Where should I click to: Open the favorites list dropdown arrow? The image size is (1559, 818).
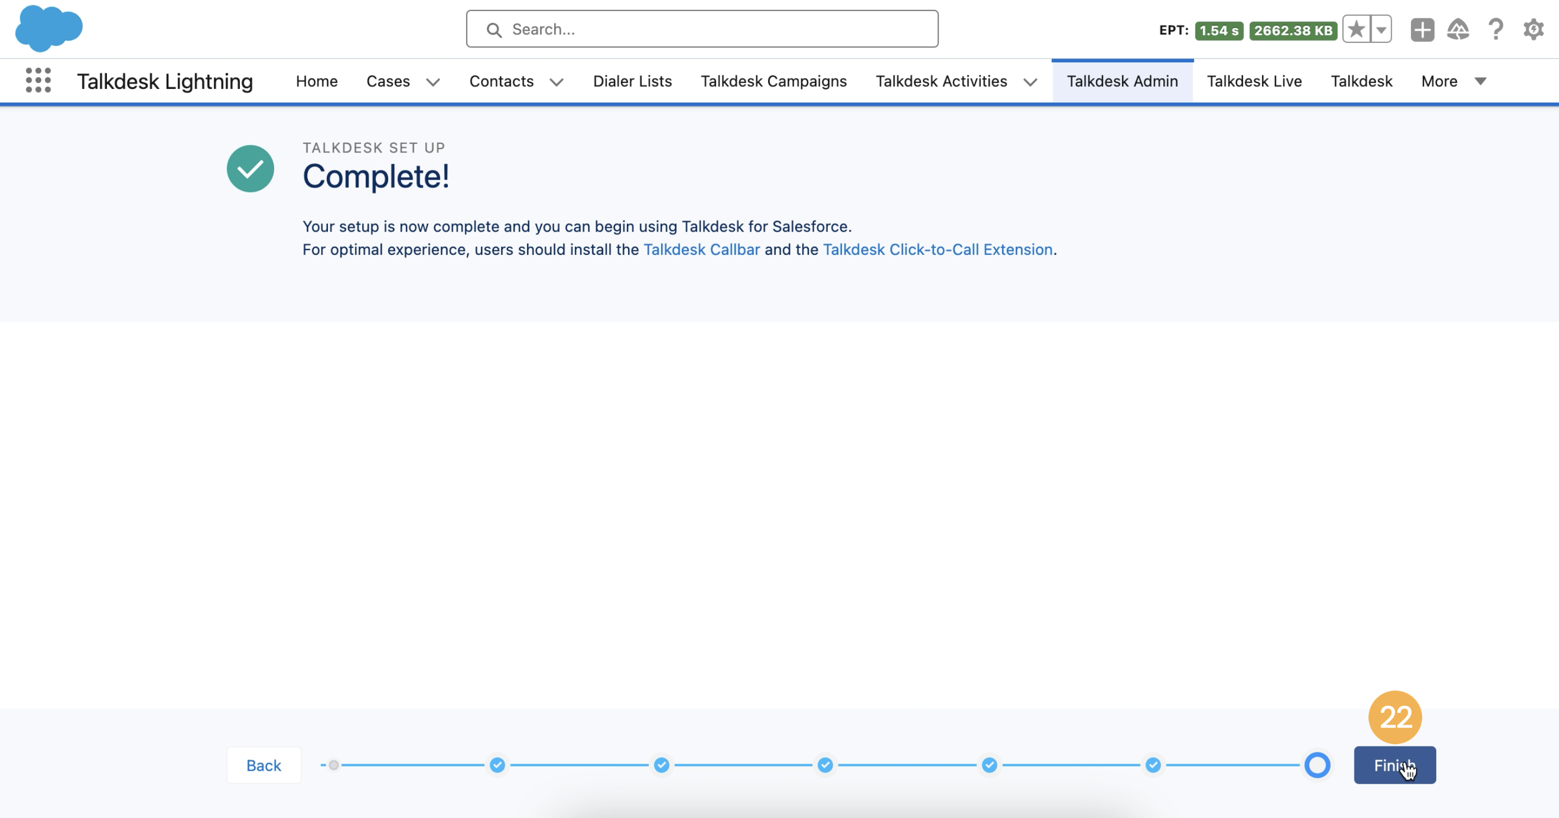click(x=1381, y=29)
